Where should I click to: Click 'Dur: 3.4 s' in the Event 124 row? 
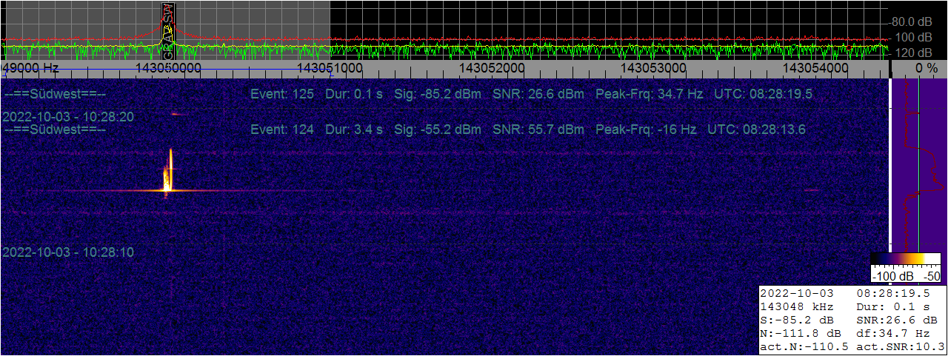point(354,130)
